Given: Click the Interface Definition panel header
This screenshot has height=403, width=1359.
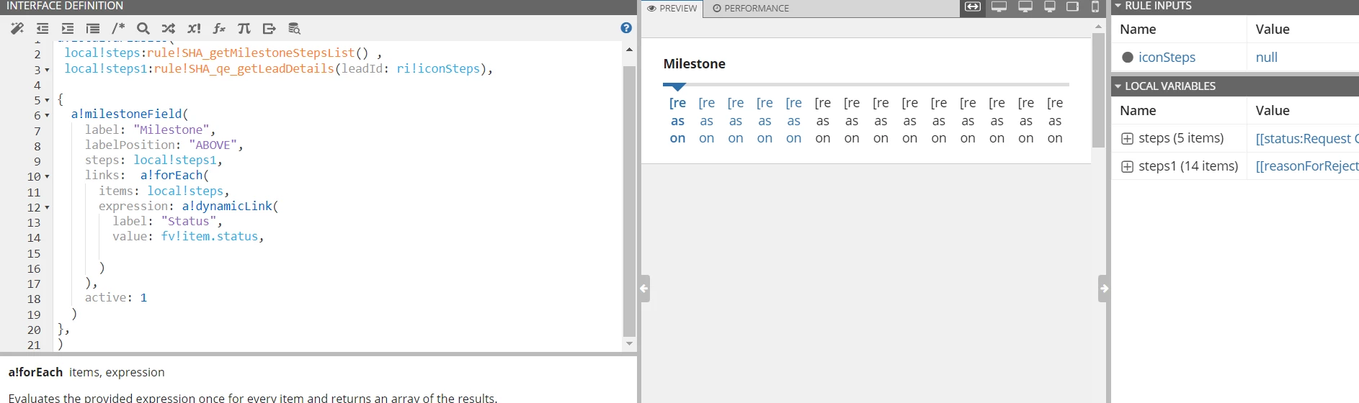Looking at the screenshot, I should click(318, 6).
